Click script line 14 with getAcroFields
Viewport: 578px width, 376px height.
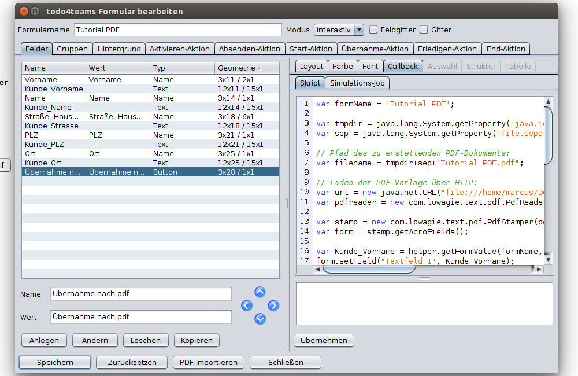392,232
